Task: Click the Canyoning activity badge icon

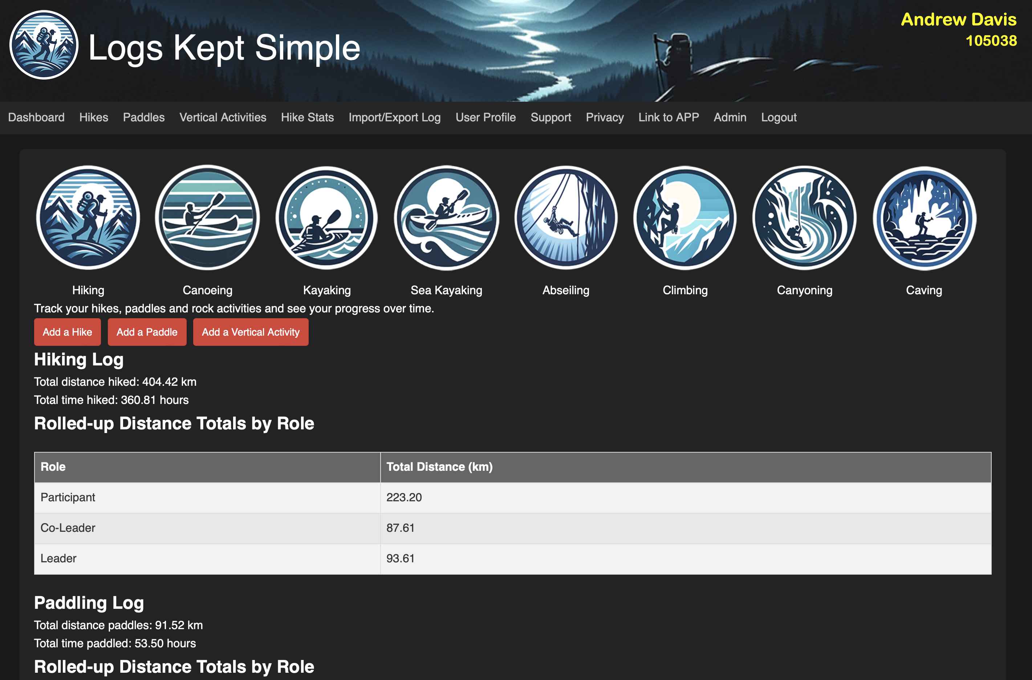Action: click(x=804, y=218)
